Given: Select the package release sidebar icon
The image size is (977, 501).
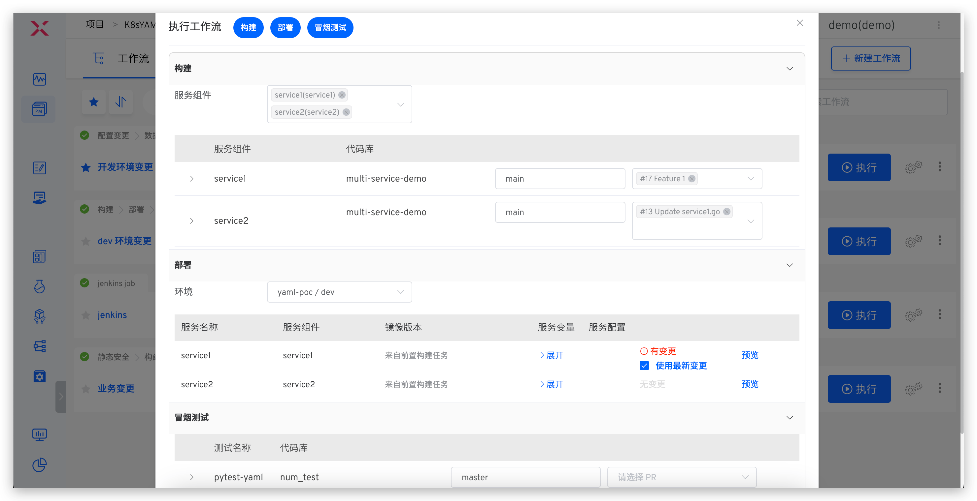Looking at the screenshot, I should [40, 316].
